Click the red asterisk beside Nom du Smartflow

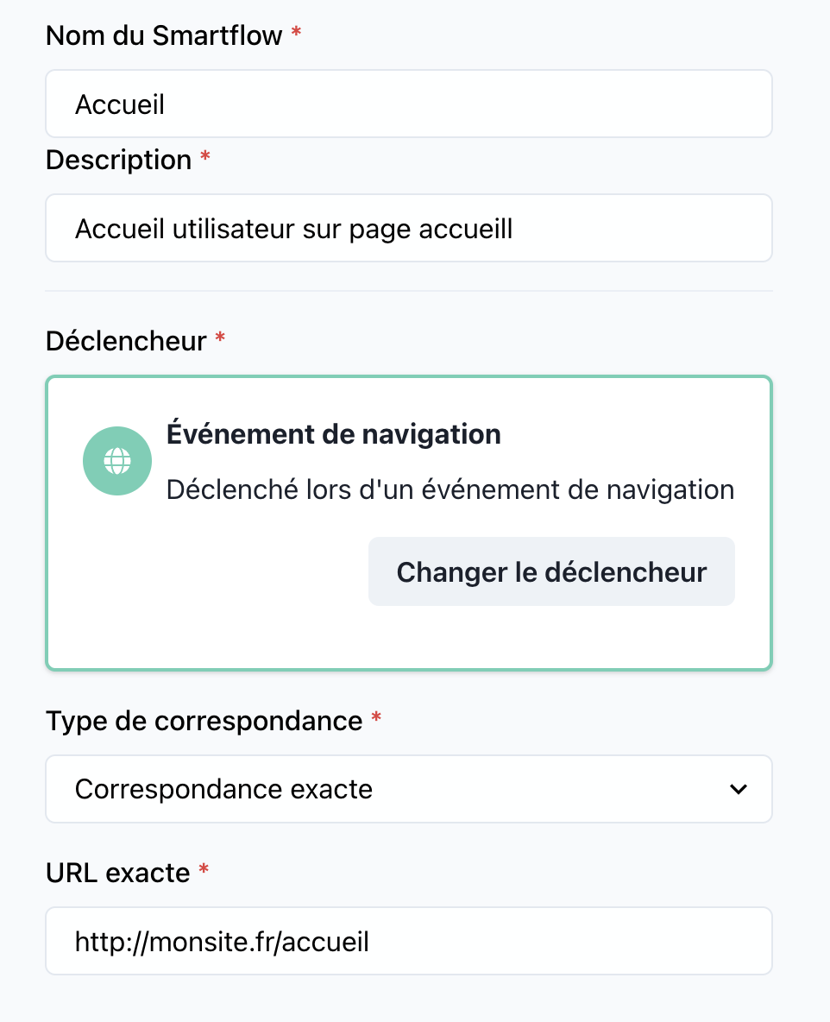coord(296,33)
